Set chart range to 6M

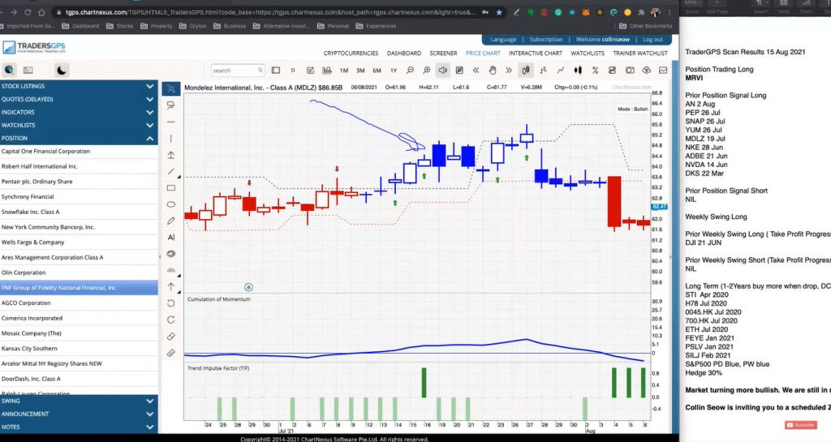tap(377, 71)
